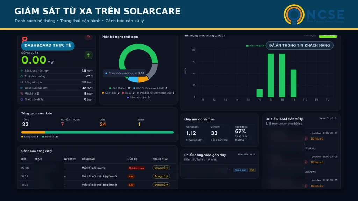Open Xem tất cả in Phiếu công việc gần đây

click(x=246, y=154)
